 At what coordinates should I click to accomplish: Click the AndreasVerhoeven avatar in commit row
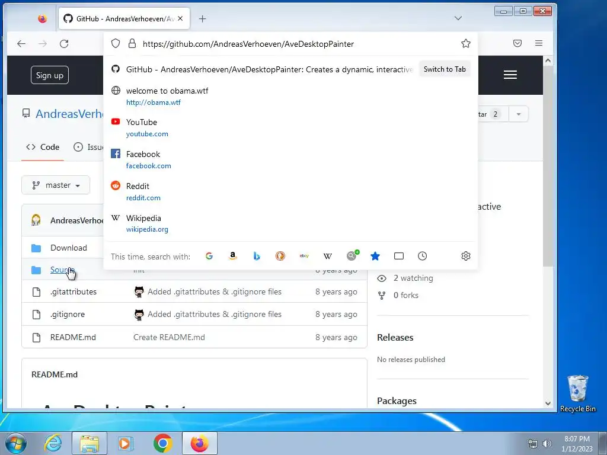click(36, 220)
